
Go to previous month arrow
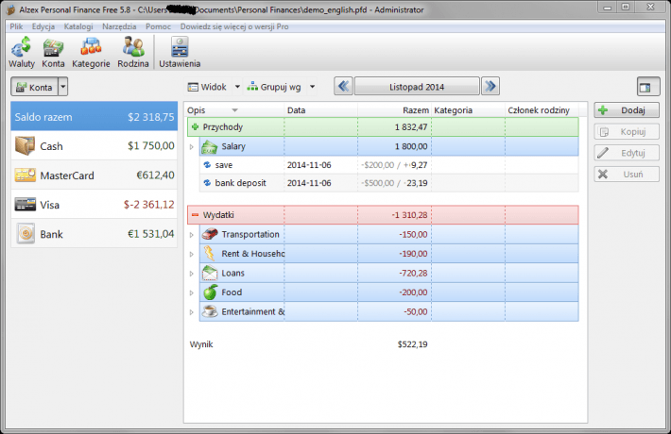click(x=343, y=87)
